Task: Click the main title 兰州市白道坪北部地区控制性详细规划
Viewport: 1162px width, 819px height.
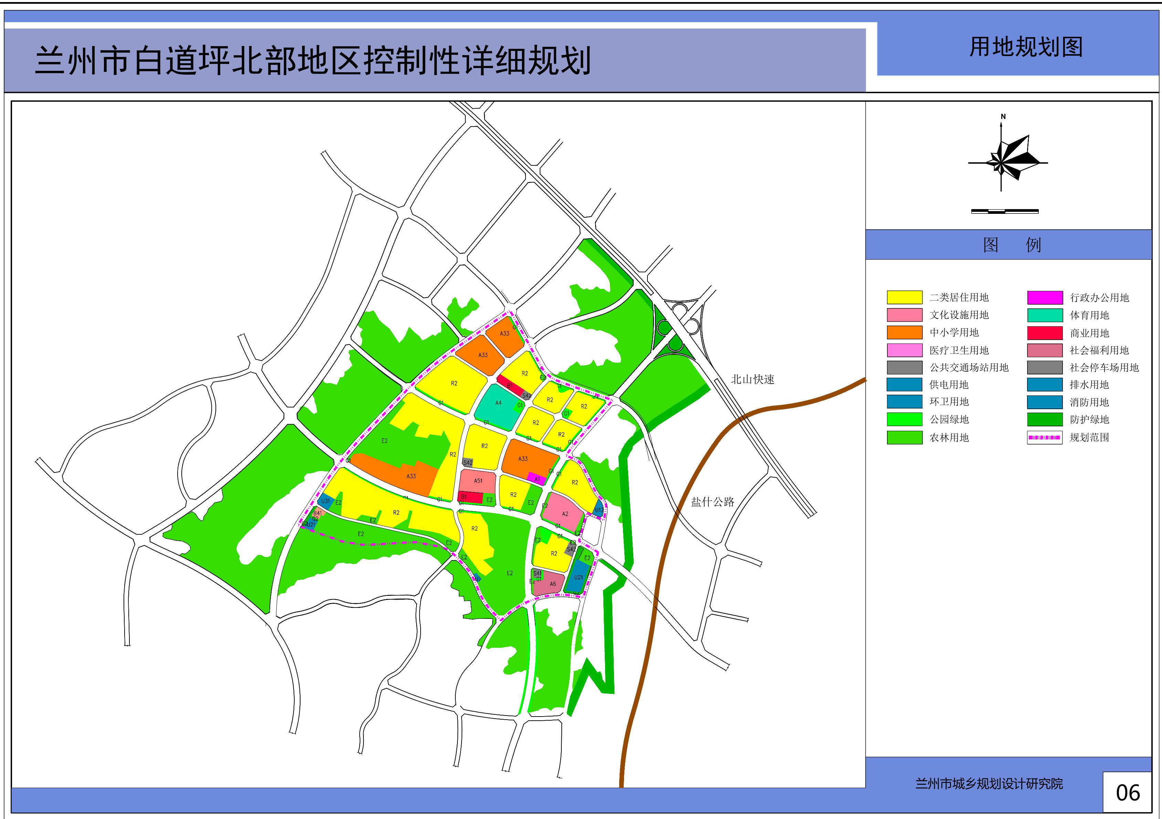Action: (x=313, y=61)
